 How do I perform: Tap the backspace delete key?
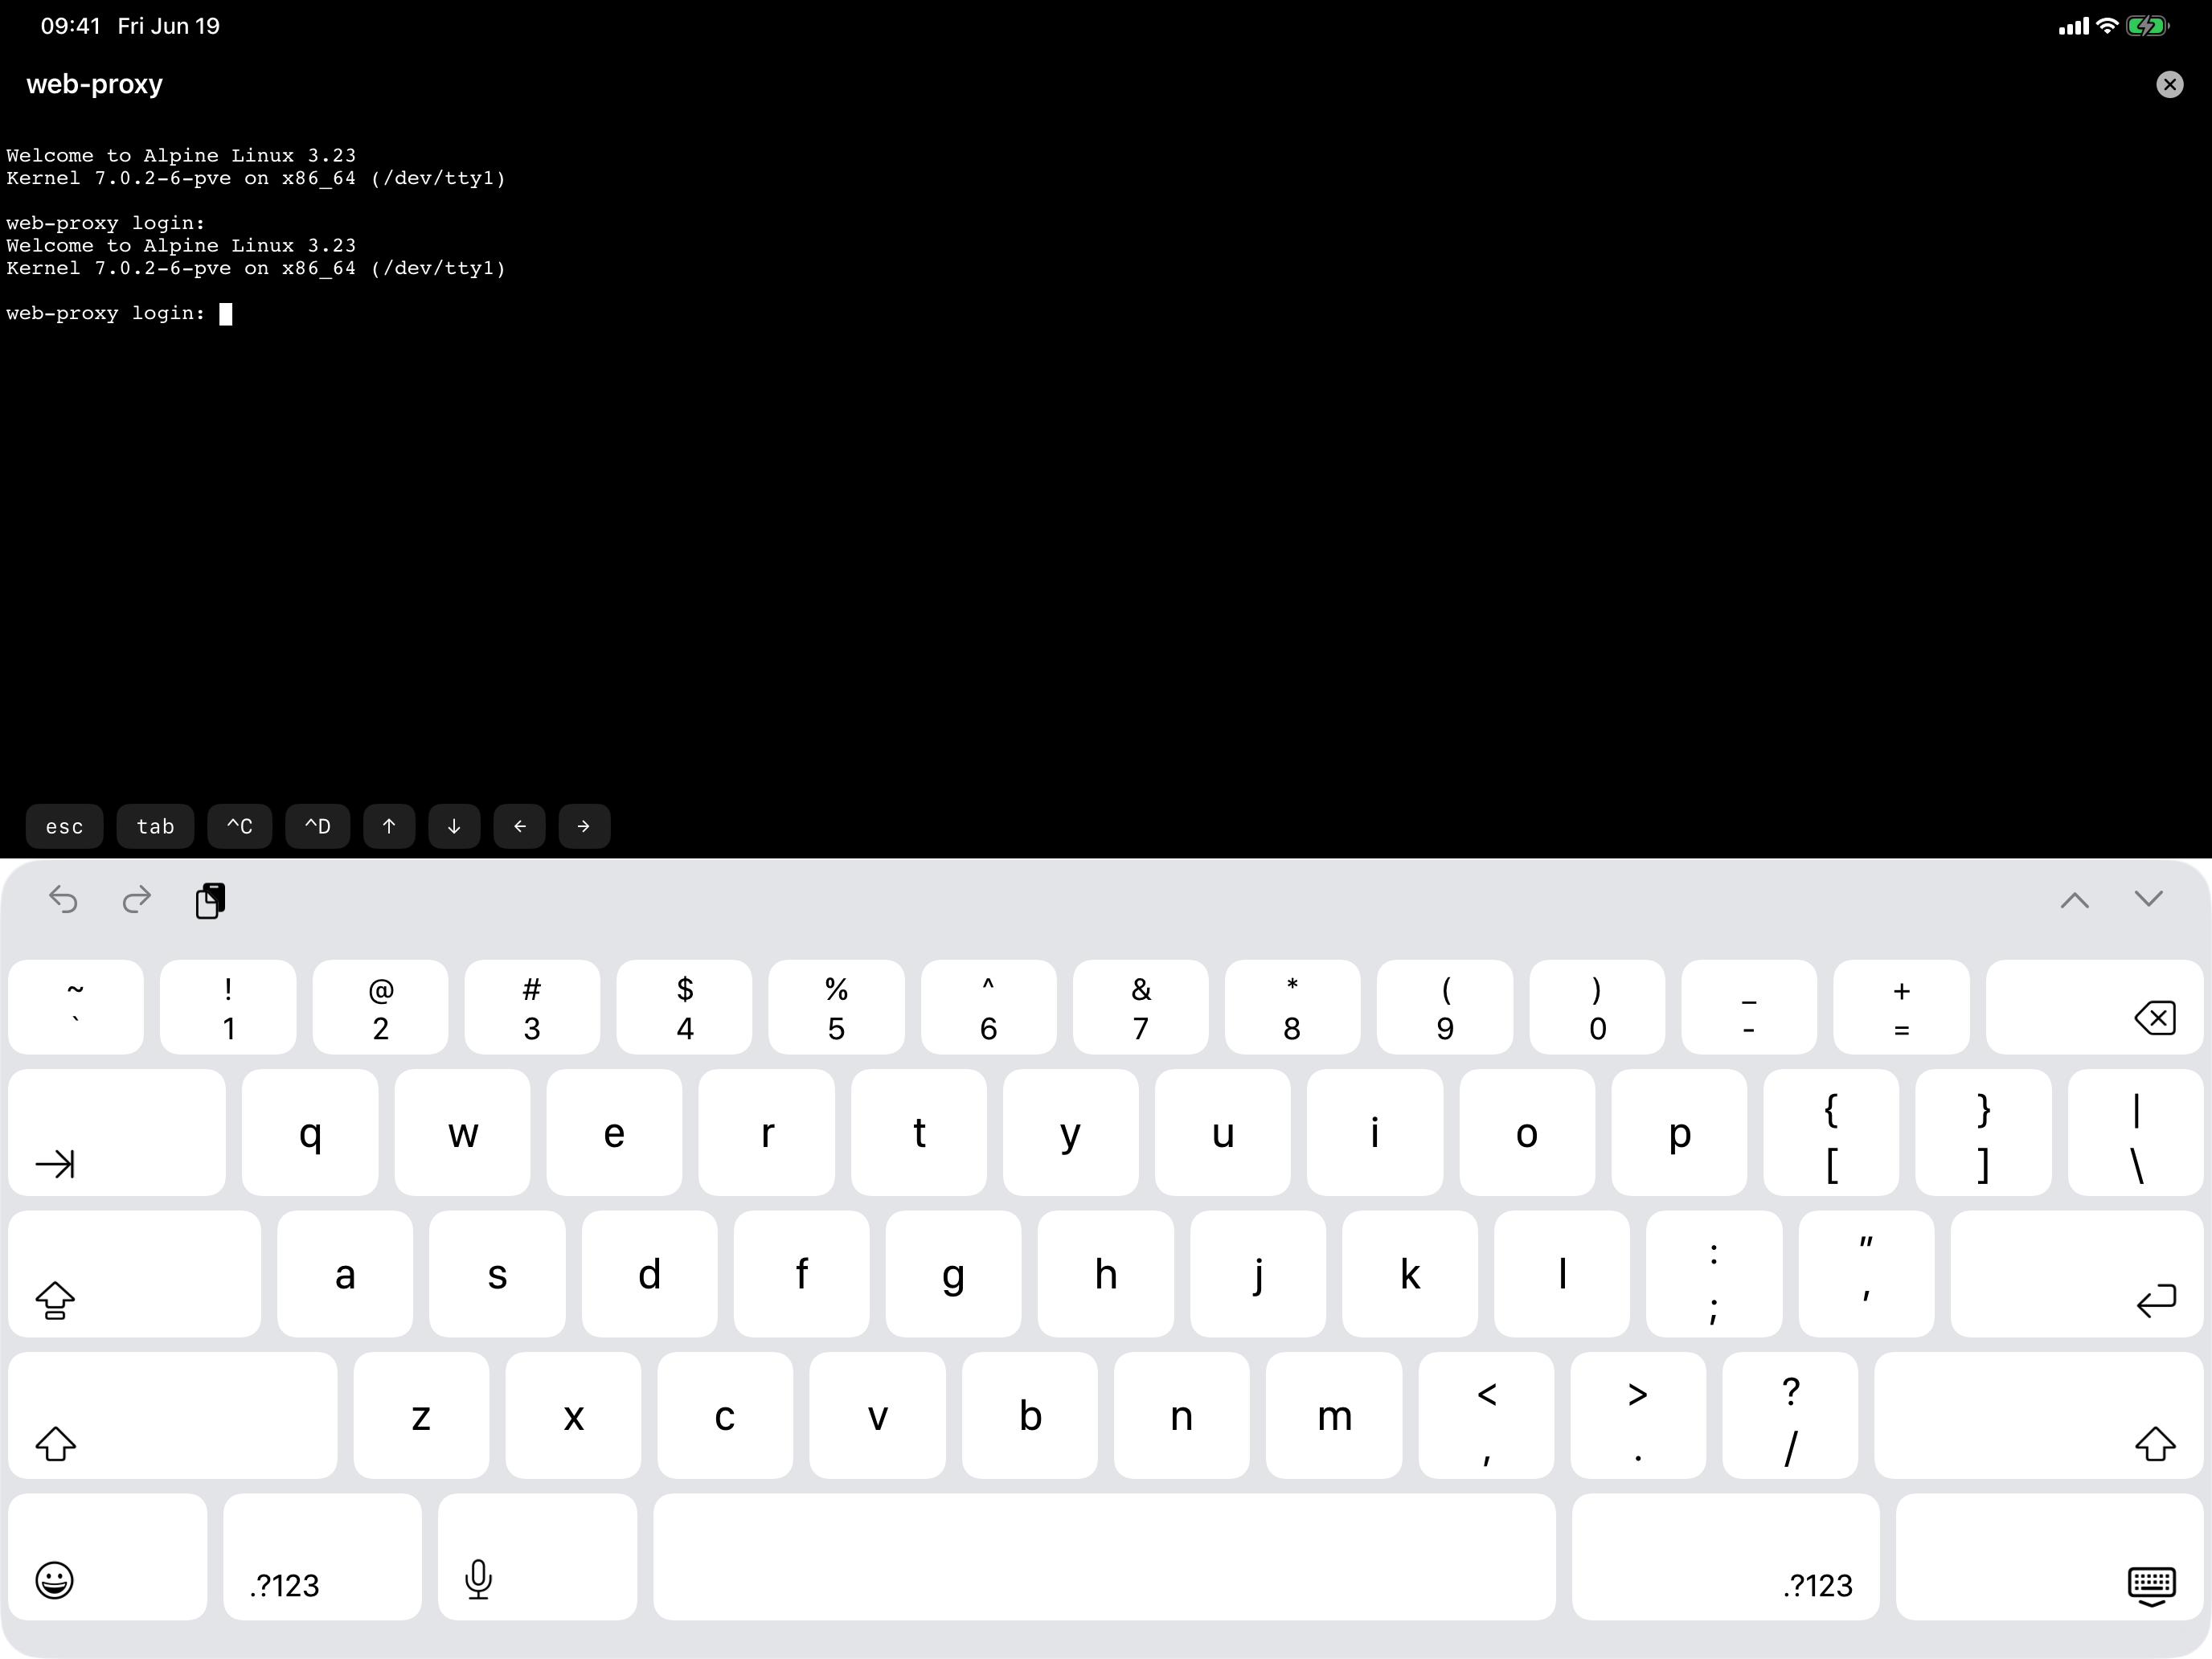[x=2094, y=1007]
